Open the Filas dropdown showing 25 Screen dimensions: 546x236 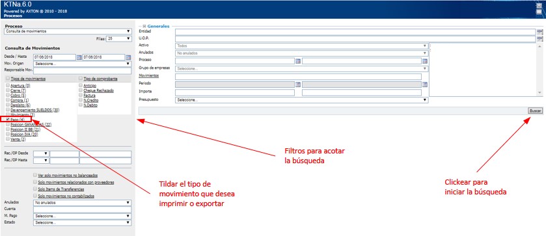119,38
